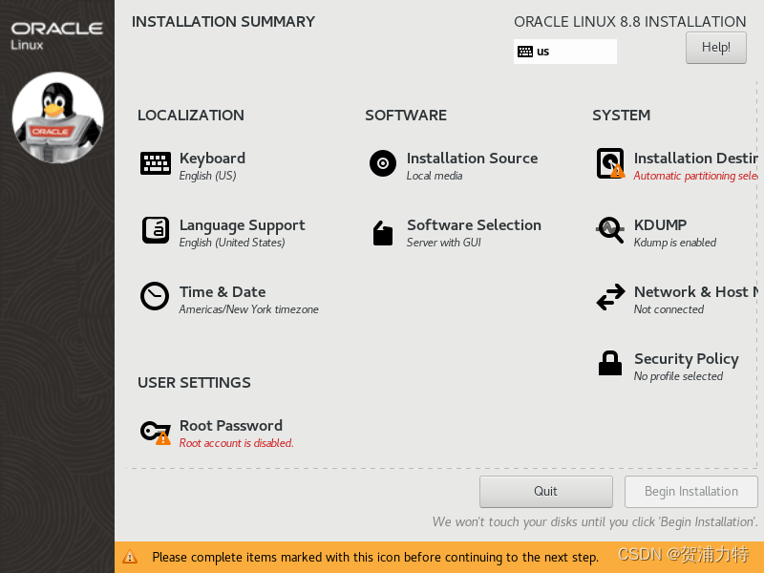Click 'Automatic partitioning' red warning text
The width and height of the screenshot is (764, 573).
pyautogui.click(x=696, y=176)
